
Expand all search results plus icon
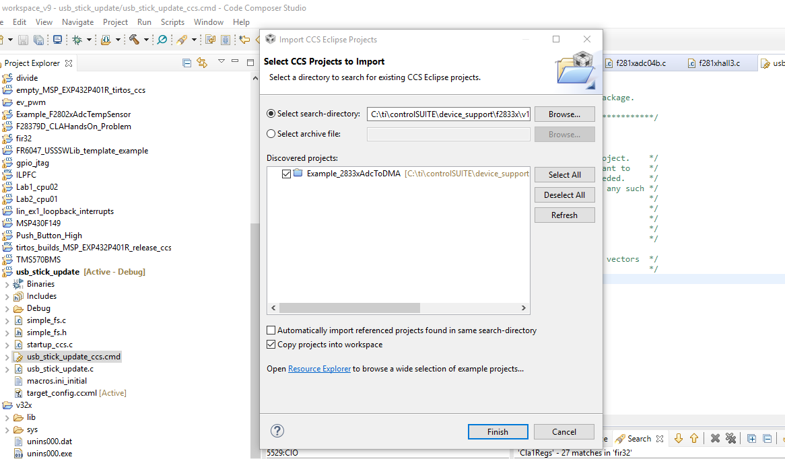(x=751, y=439)
